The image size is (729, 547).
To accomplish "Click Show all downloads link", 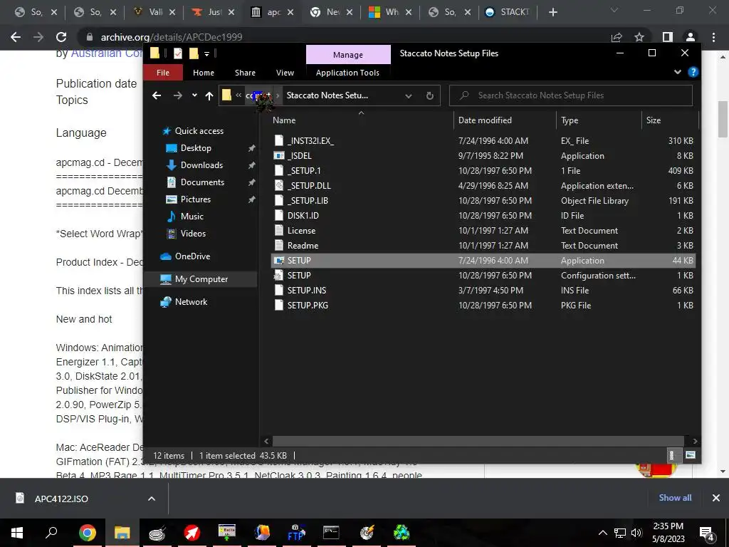I will coord(675,498).
